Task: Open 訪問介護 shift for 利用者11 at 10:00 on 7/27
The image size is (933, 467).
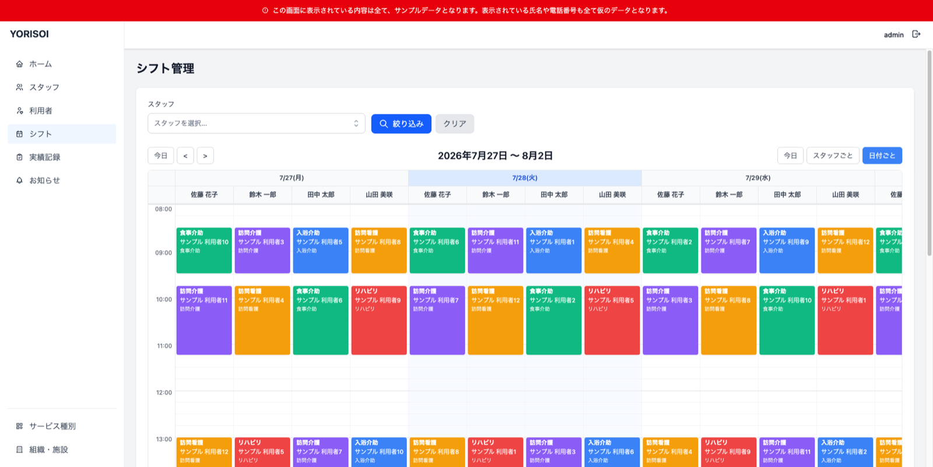Action: [204, 321]
